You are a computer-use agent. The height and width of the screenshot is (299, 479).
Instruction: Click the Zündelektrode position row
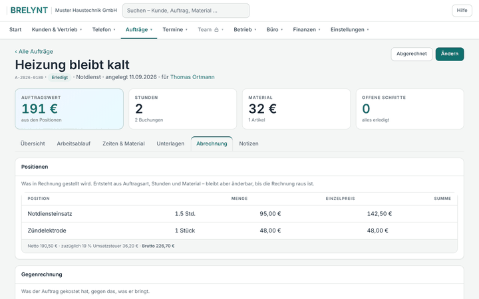(x=239, y=231)
